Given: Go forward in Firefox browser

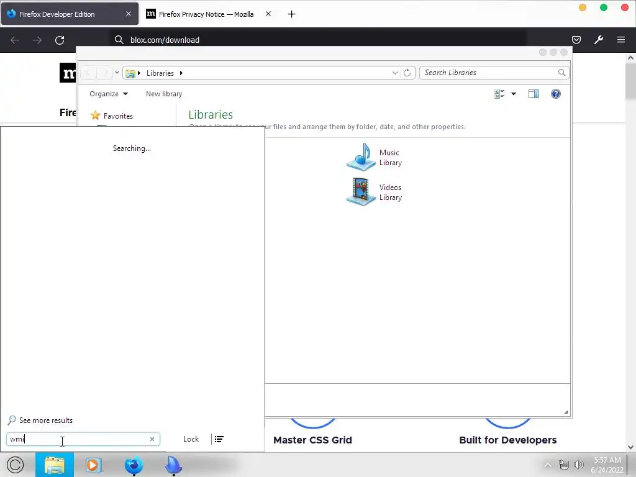Looking at the screenshot, I should (x=37, y=40).
